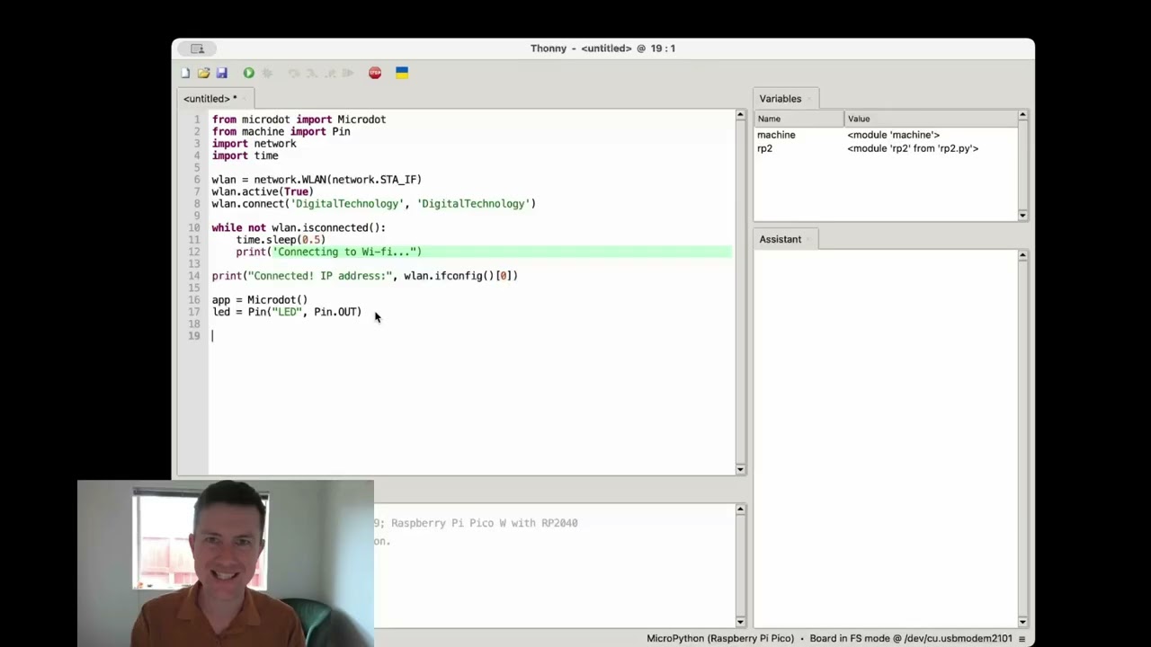Close the Assistant panel tab
This screenshot has width=1151, height=647.
[808, 239]
